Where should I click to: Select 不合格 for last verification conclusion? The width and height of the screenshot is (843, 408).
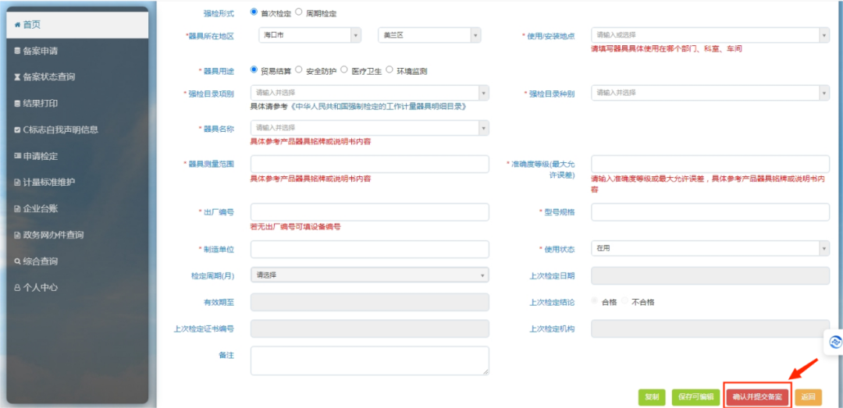click(x=624, y=301)
